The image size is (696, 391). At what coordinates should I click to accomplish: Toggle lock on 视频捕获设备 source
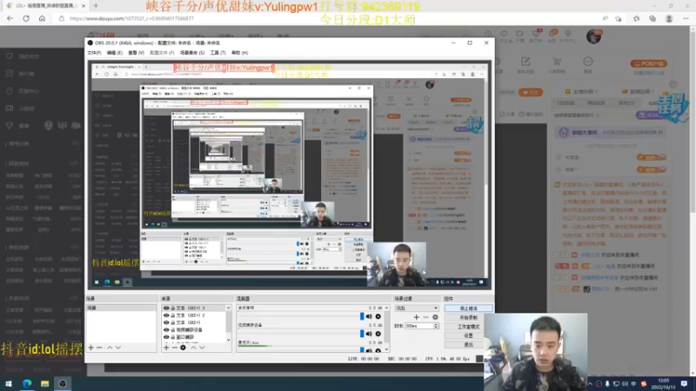click(172, 330)
